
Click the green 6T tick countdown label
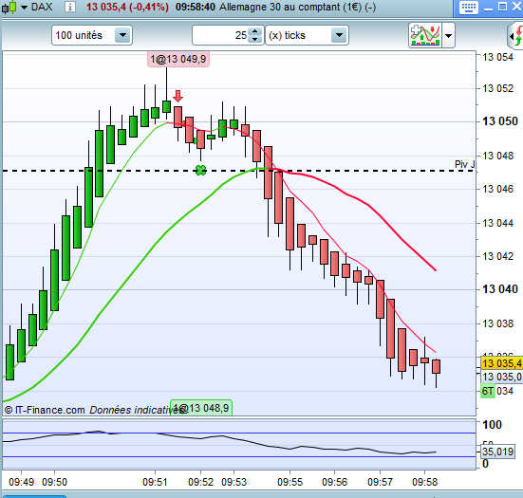488,390
